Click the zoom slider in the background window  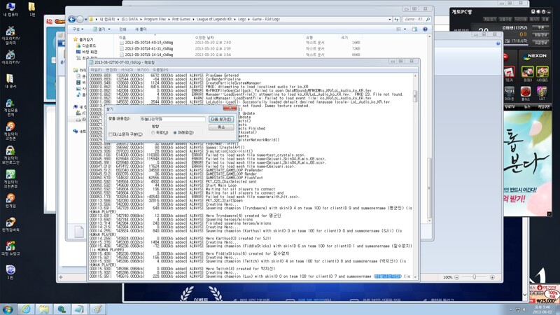(475, 277)
